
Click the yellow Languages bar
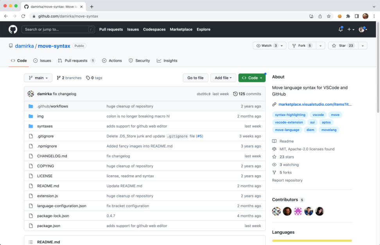coord(312,241)
